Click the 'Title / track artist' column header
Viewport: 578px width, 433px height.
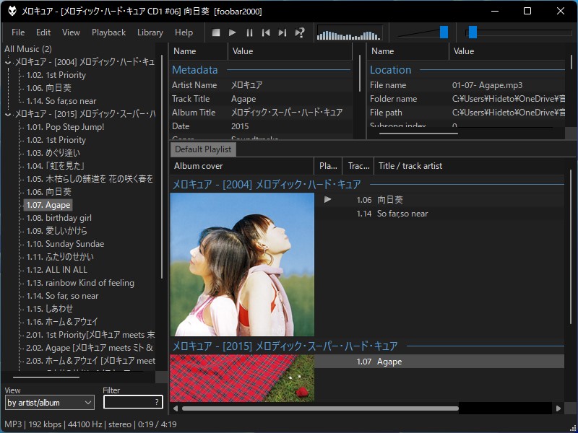point(405,166)
